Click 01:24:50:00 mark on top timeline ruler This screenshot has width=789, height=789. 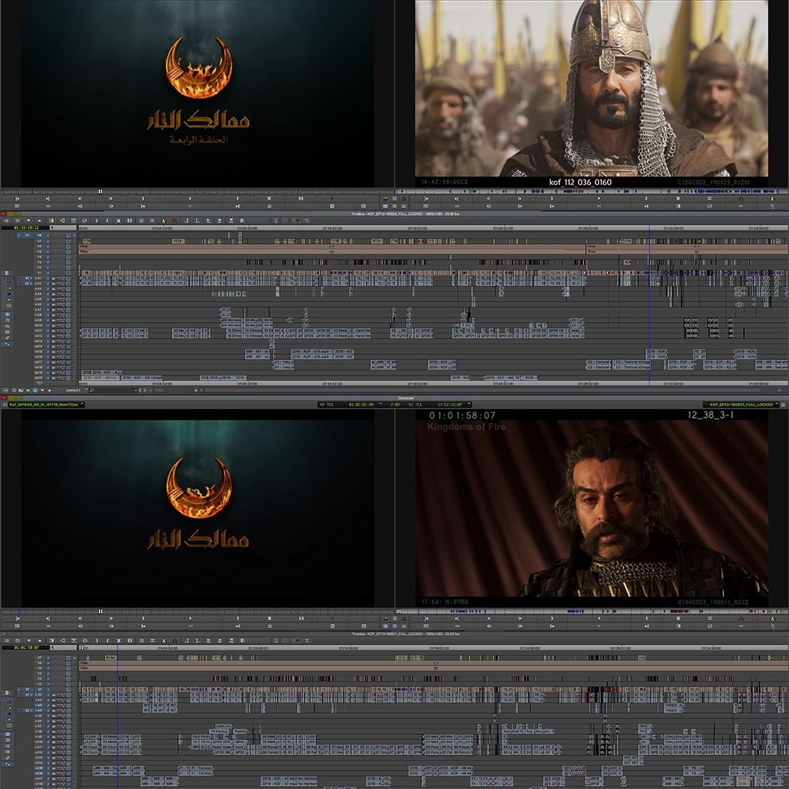(503, 228)
